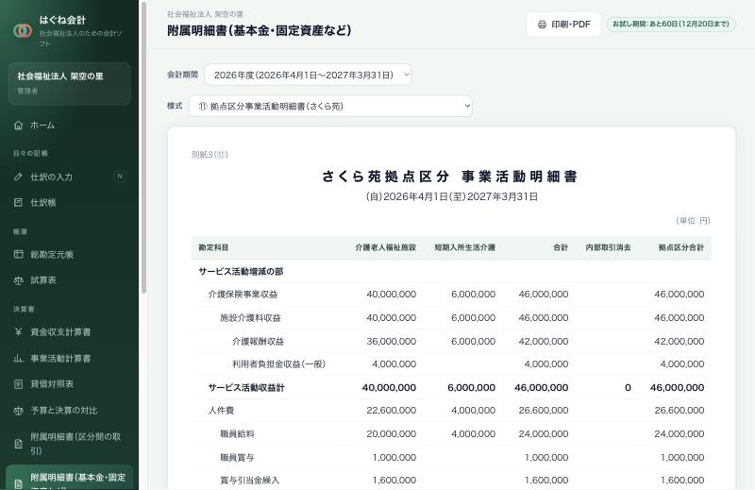Screen dimensions: 755x490
Task: Click the yen icon for 資金収支計算書
Action: tap(18, 331)
